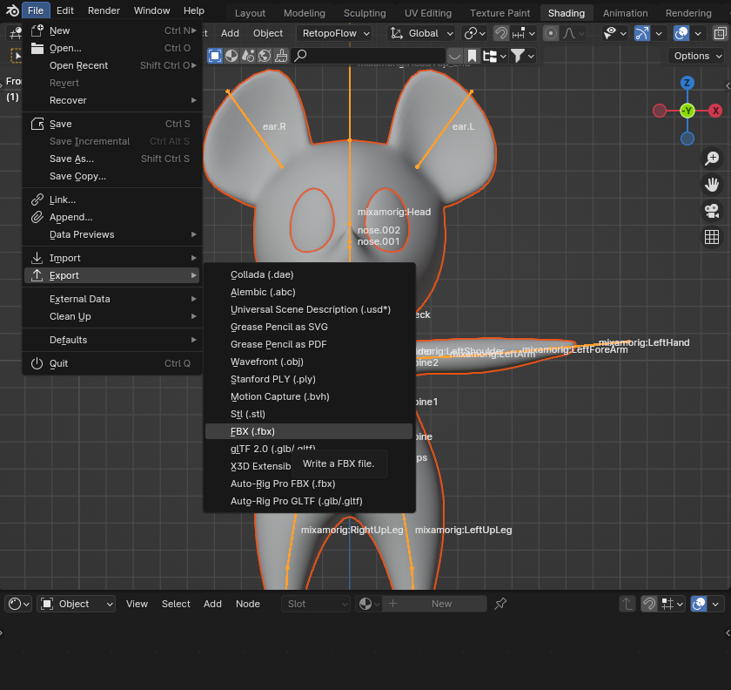Open the Object shader type dropdown
Screen dimensions: 731x690
coord(76,604)
